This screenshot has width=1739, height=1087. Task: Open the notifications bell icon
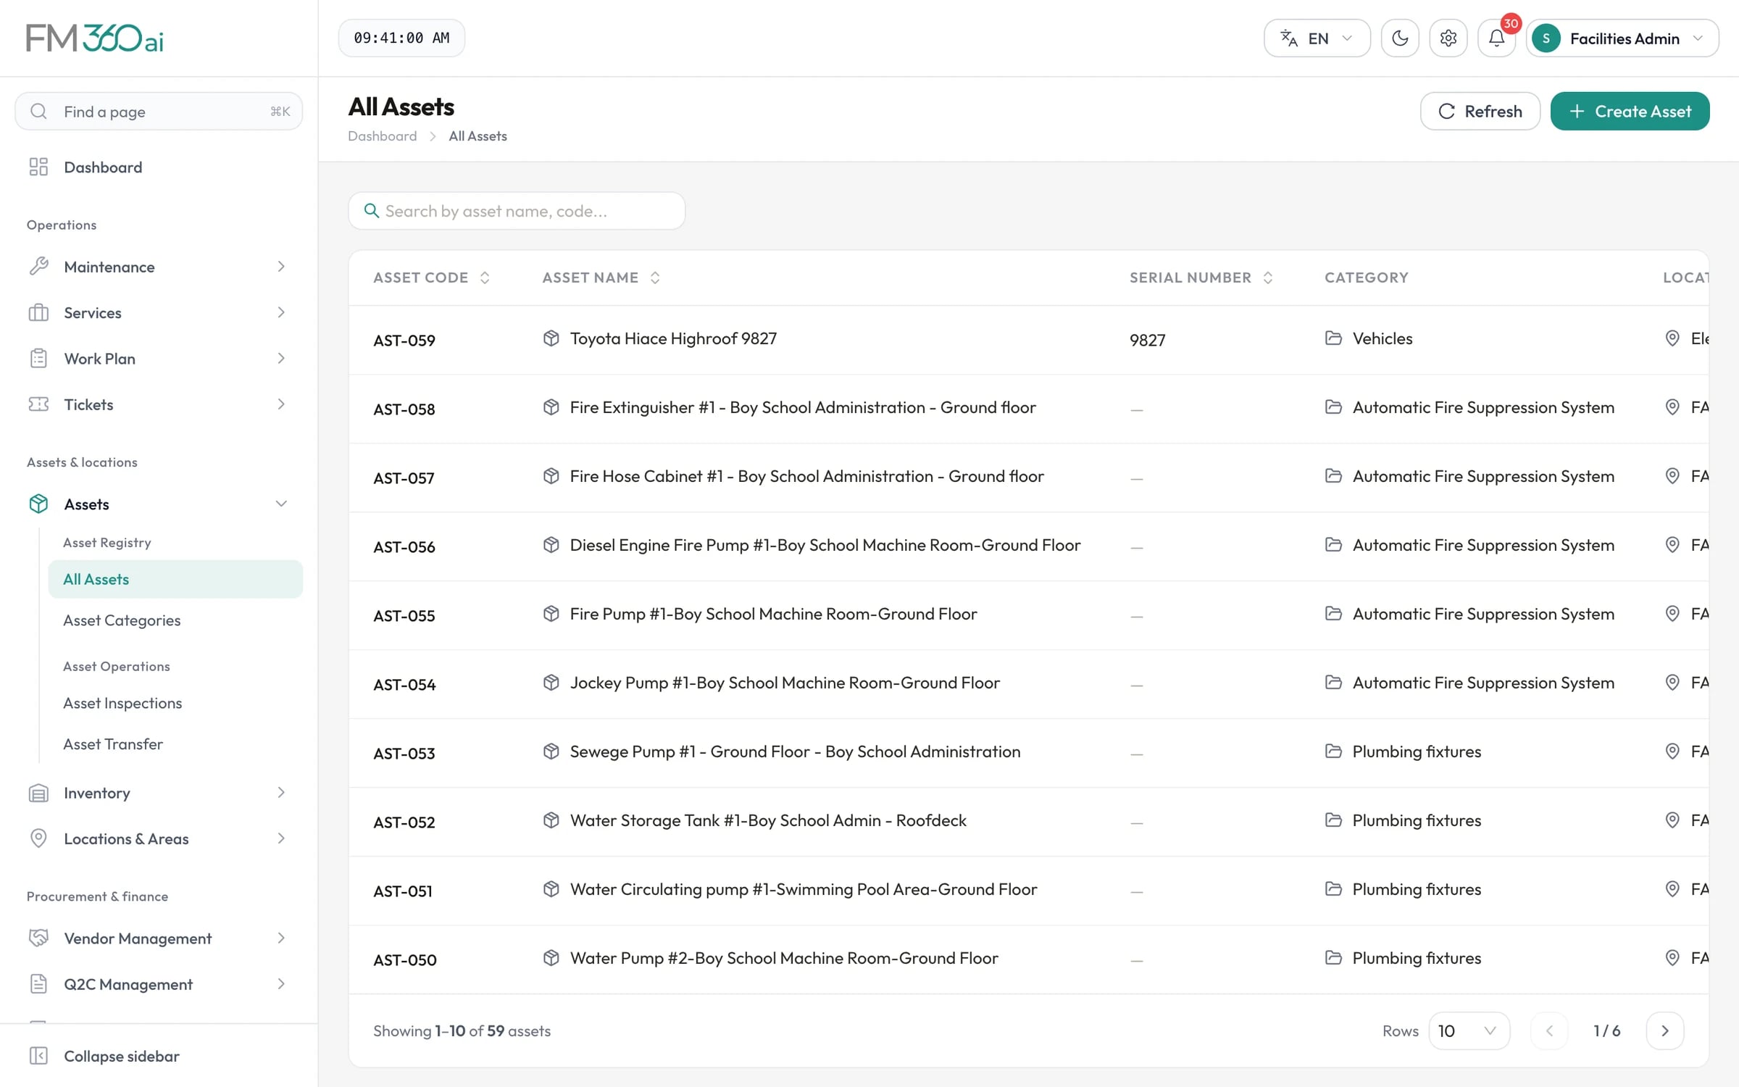click(x=1496, y=38)
